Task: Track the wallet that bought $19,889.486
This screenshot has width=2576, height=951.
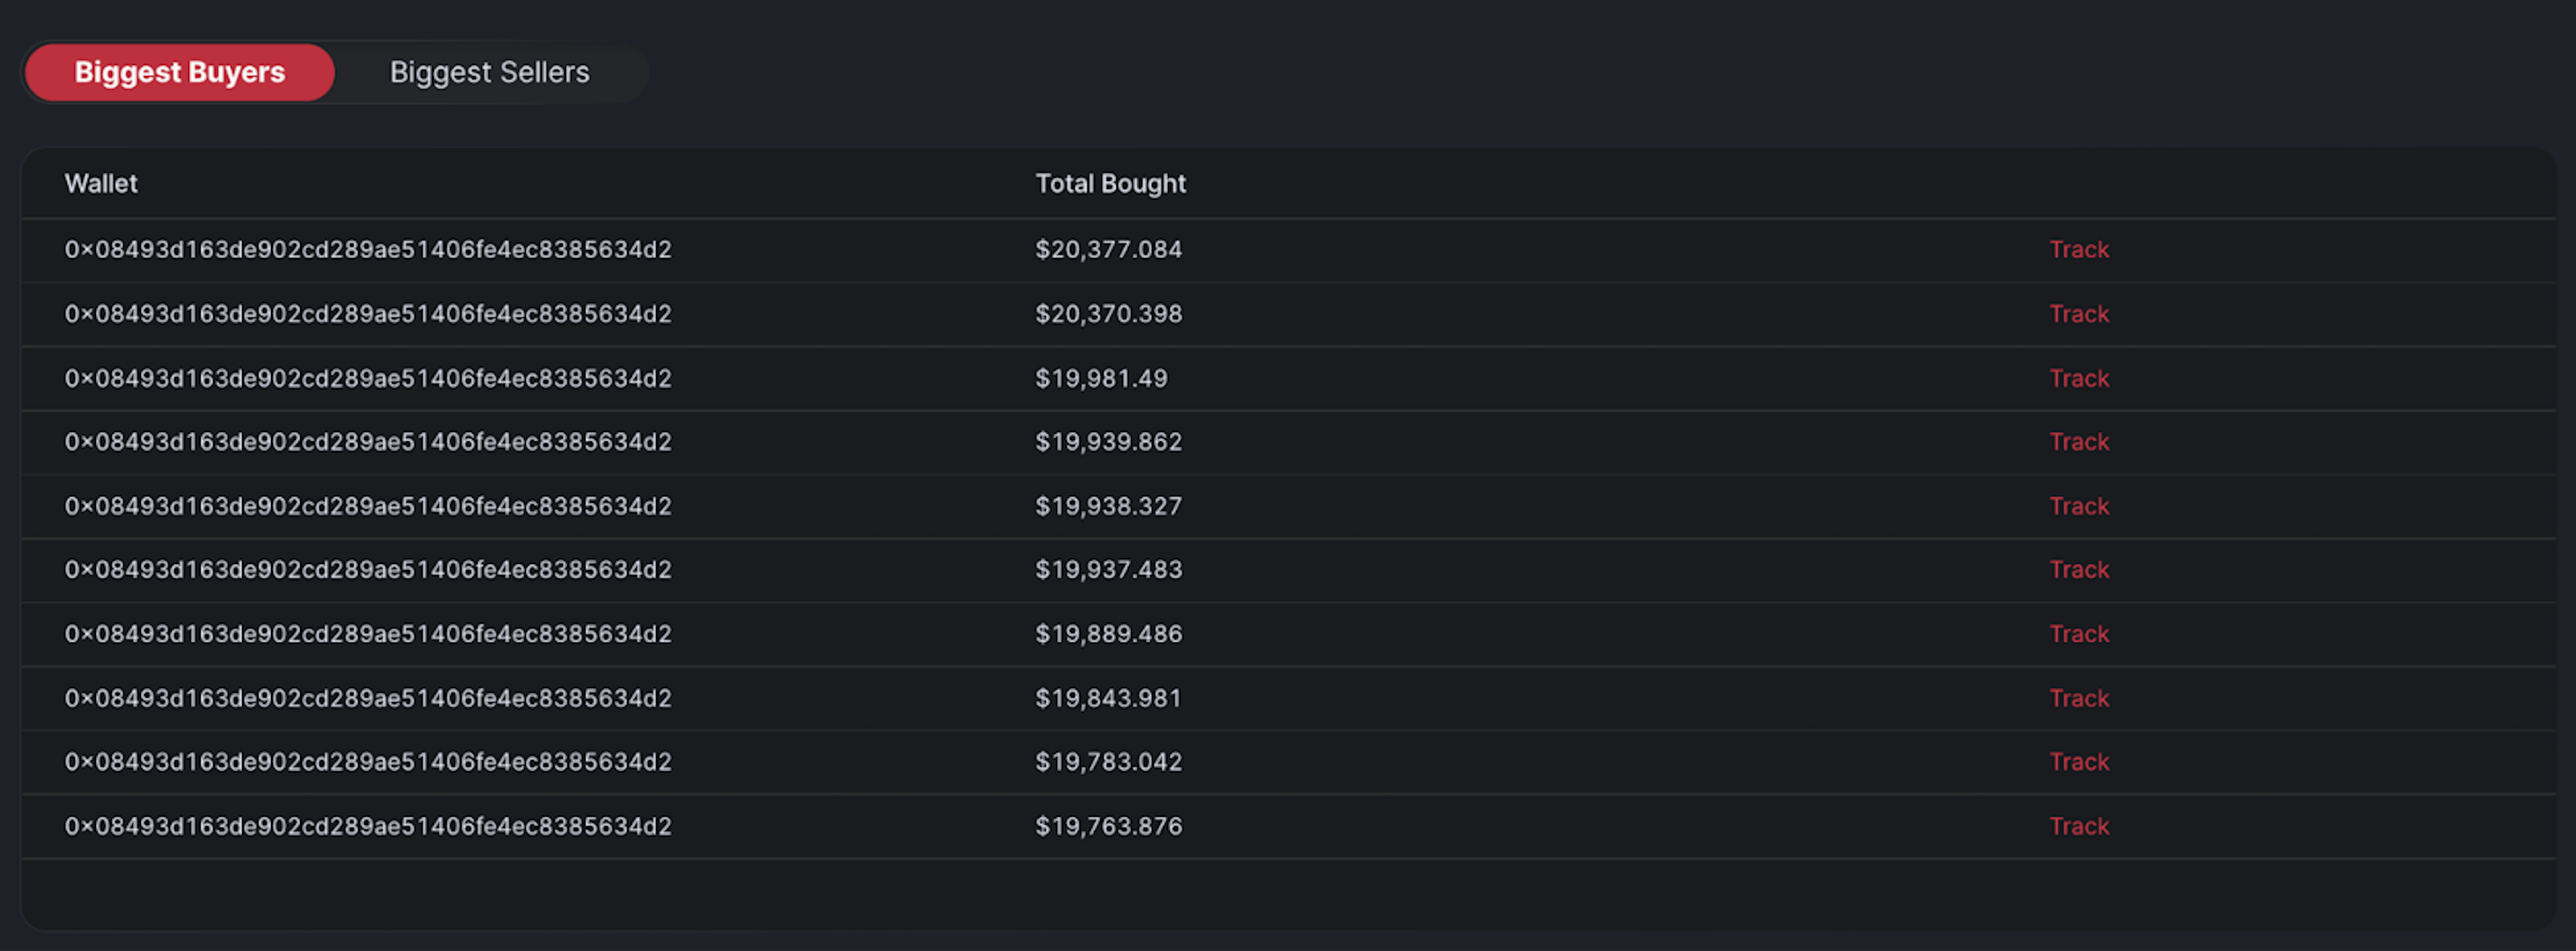Action: 2079,634
